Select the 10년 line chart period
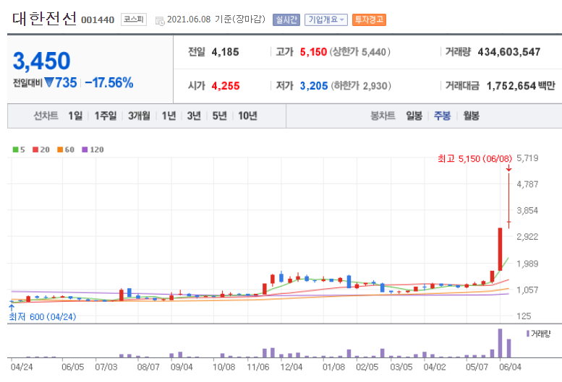This screenshot has height=382, width=562. (247, 116)
